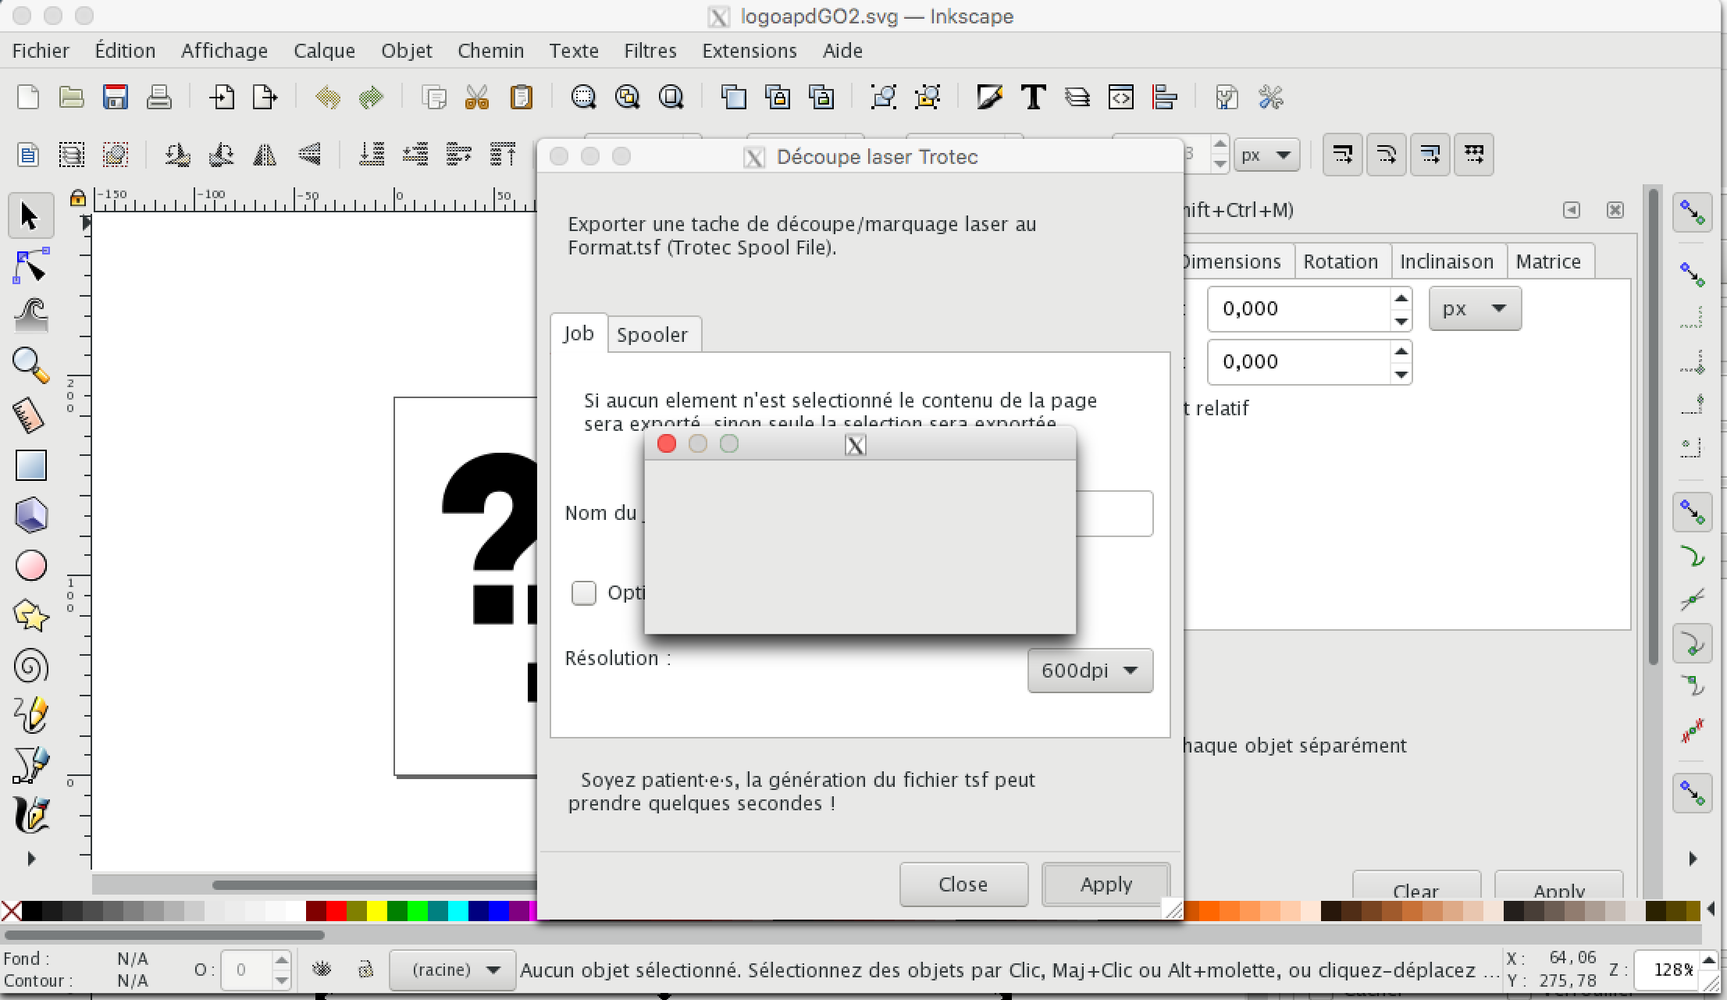Expand the color palette menu arrow
This screenshot has height=1000, width=1727.
(1711, 909)
